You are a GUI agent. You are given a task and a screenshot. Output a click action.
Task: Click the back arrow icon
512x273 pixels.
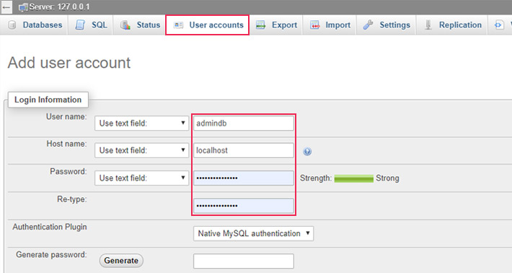pos(6,7)
